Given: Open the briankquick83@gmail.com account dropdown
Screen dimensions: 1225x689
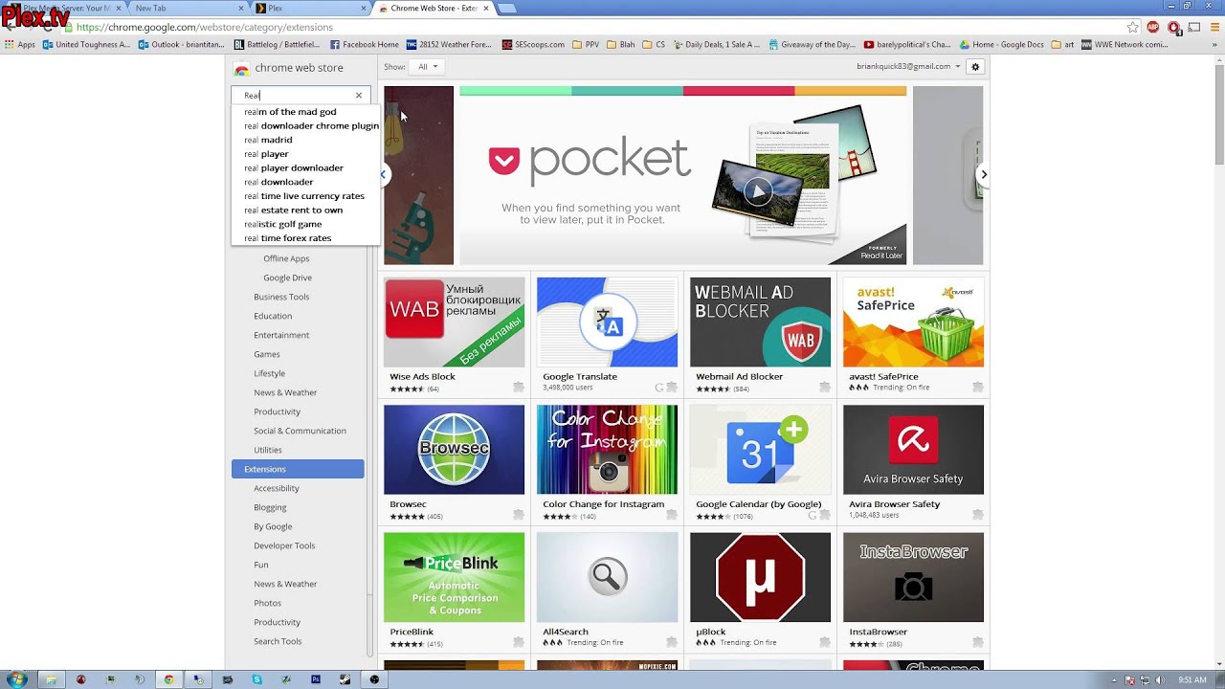Looking at the screenshot, I should (x=908, y=67).
